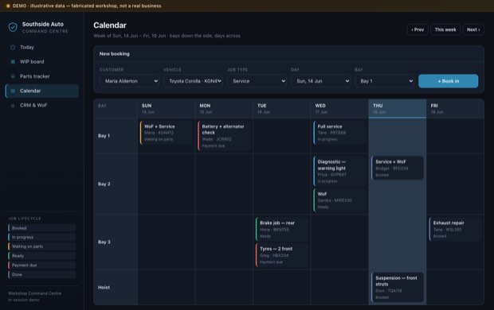Viewport: 494px width, 310px height.
Task: Click the Hoist row label
Action: coord(104,288)
